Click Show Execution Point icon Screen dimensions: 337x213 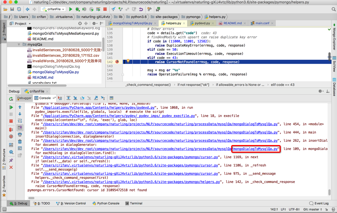60,98
